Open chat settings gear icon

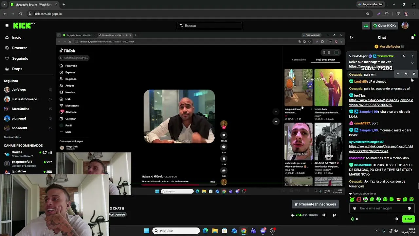(x=397, y=219)
